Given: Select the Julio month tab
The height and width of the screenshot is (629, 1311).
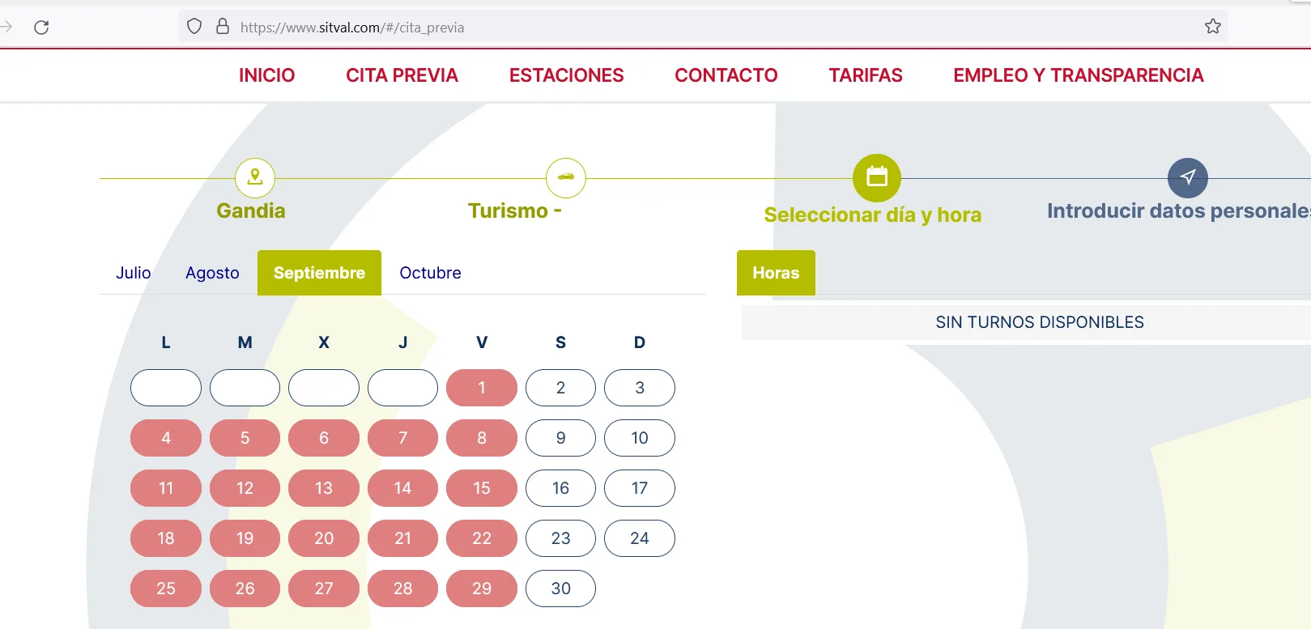Looking at the screenshot, I should (x=134, y=273).
